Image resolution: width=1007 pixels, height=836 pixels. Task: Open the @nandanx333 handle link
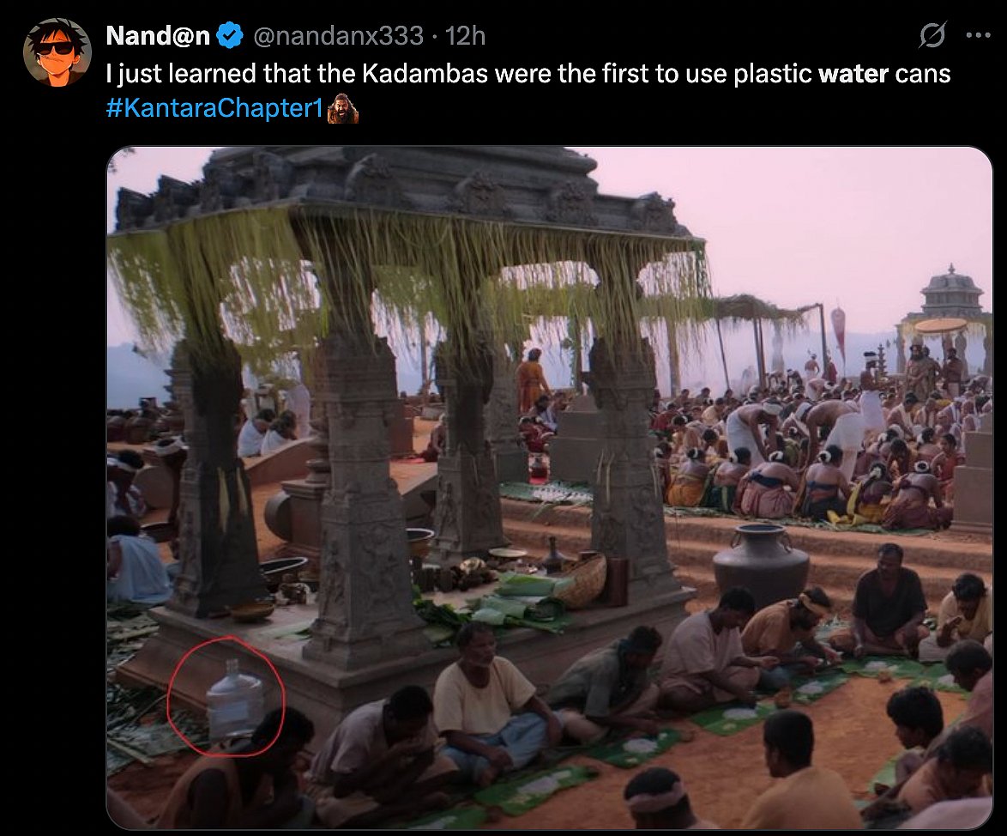pyautogui.click(x=337, y=36)
